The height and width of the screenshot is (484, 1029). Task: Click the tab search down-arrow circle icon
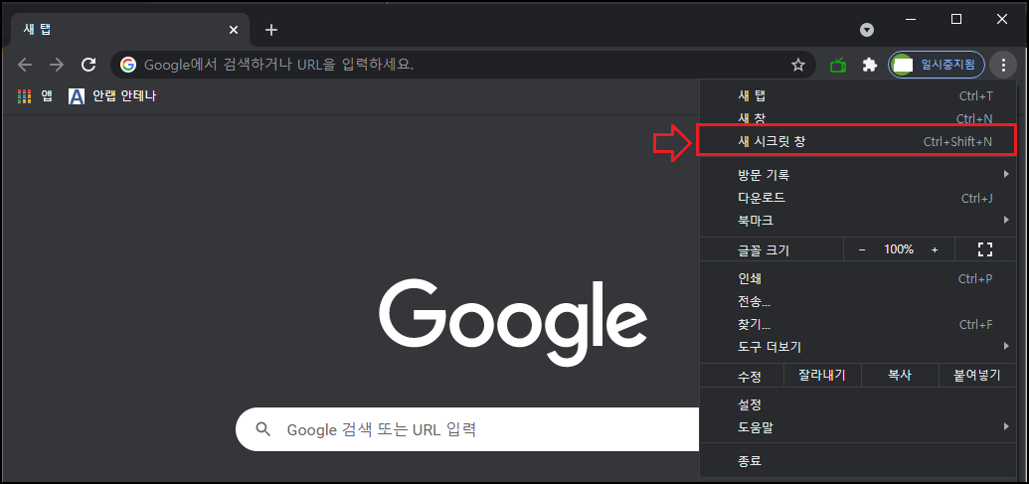867,30
